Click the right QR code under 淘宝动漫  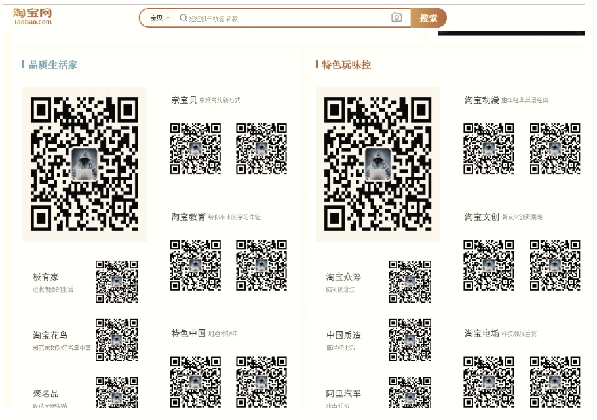pos(555,148)
